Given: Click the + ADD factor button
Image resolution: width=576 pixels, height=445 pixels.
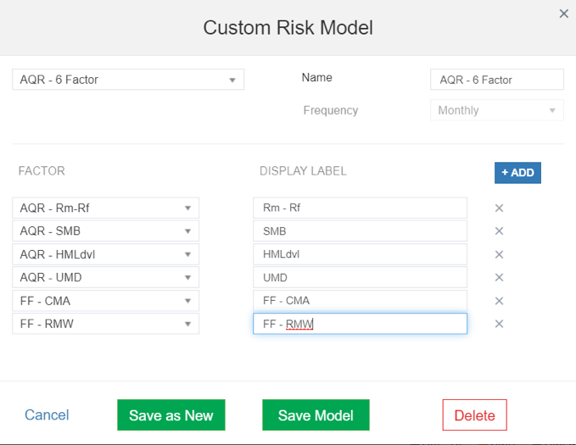Looking at the screenshot, I should point(517,173).
